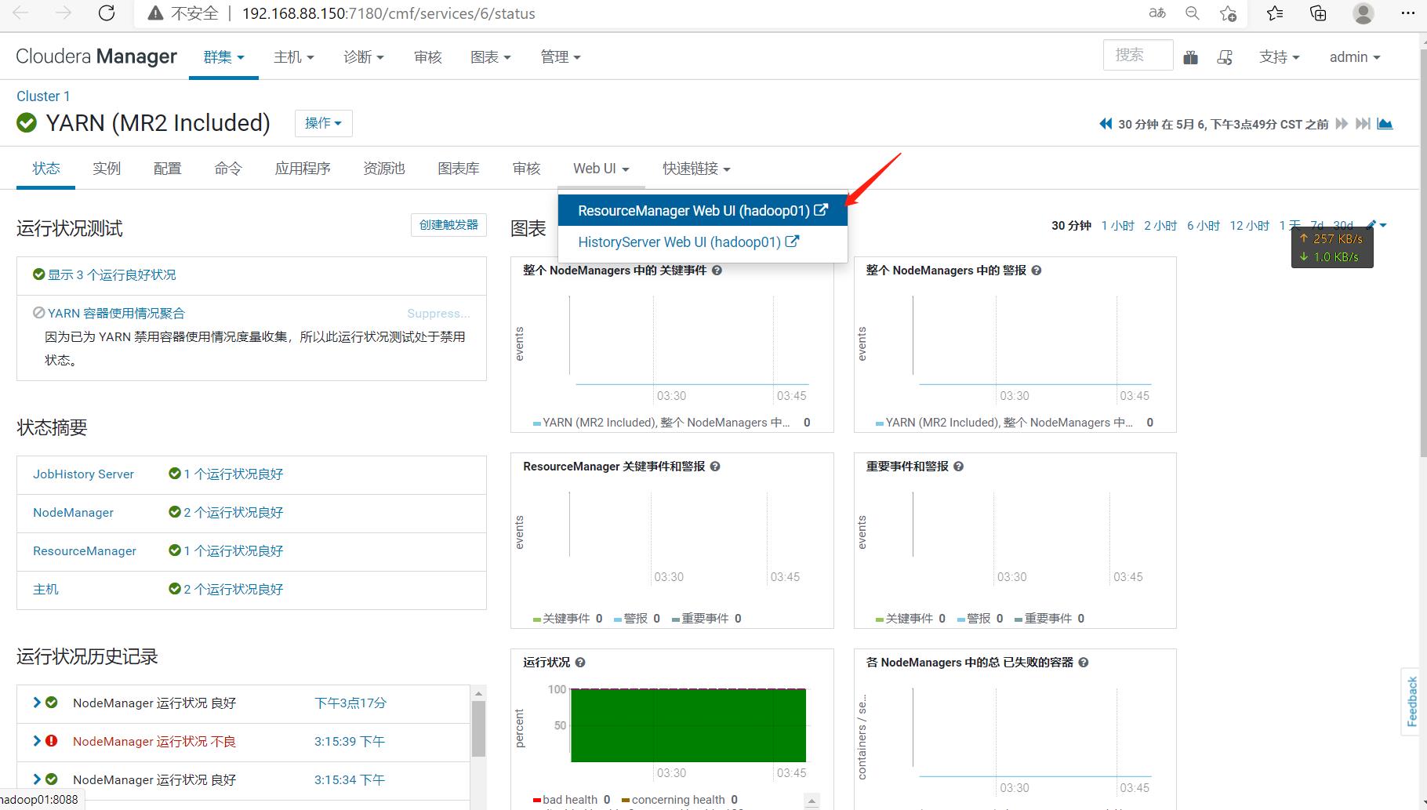This screenshot has width=1427, height=810.
Task: Open the admin user dropdown
Action: (x=1355, y=57)
